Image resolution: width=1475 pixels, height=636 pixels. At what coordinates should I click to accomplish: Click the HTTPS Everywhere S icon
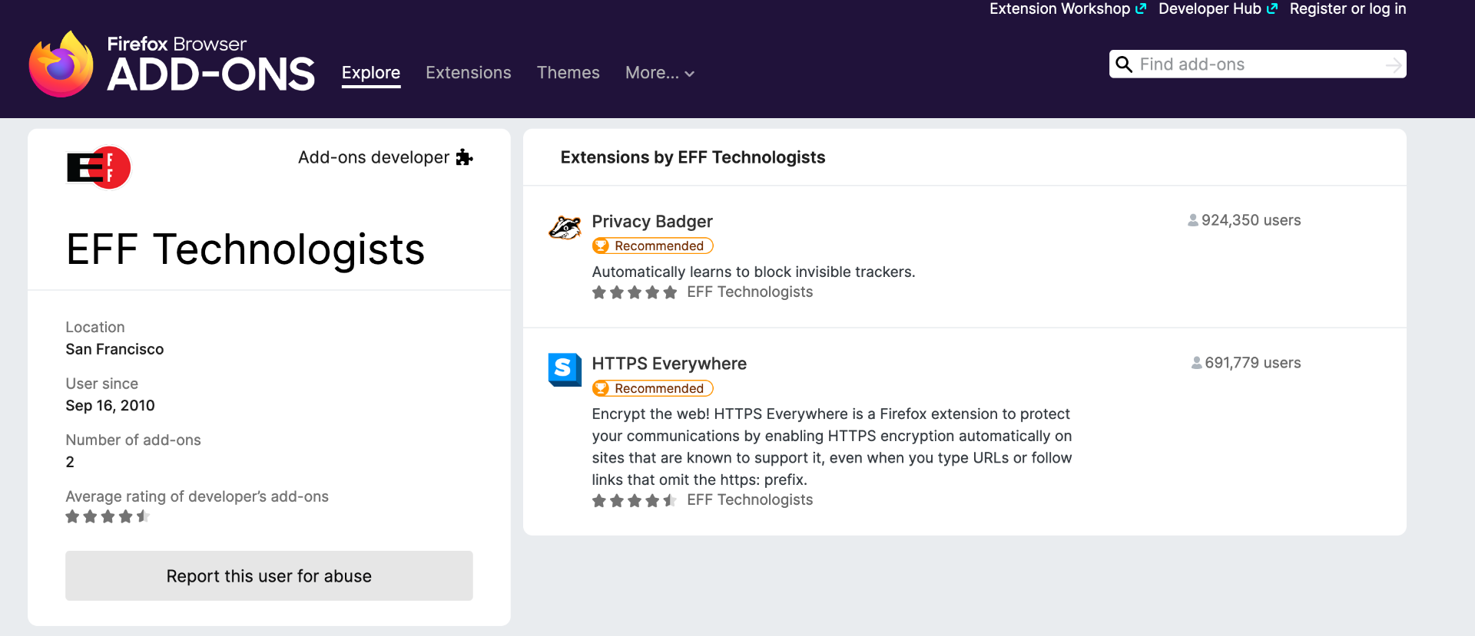[564, 369]
